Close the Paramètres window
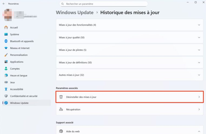The height and width of the screenshot is (134, 206). pyautogui.click(x=203, y=2)
